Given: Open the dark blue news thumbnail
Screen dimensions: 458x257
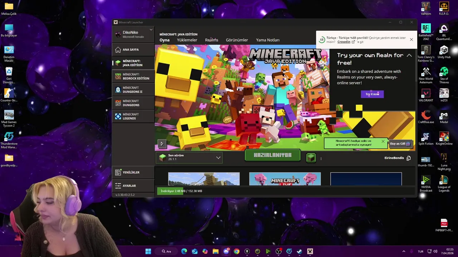Looking at the screenshot, I should pyautogui.click(x=366, y=179).
